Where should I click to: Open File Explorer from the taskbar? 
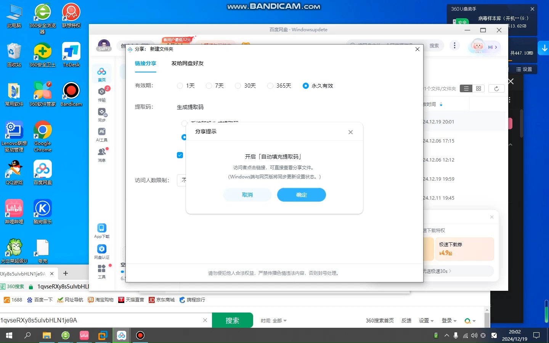pos(47,335)
